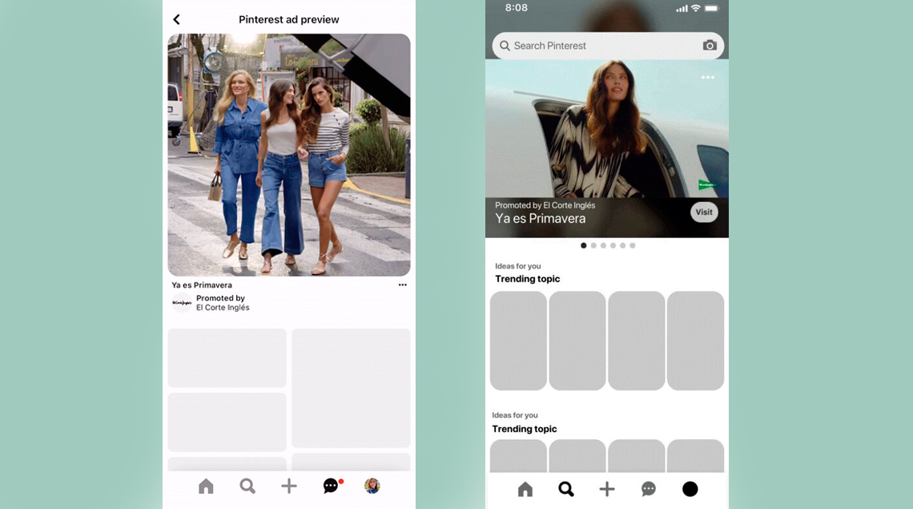
Task: Tap the plus icon to create a pin
Action: (289, 486)
